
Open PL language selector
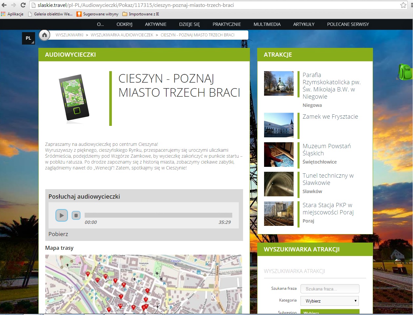coord(29,38)
